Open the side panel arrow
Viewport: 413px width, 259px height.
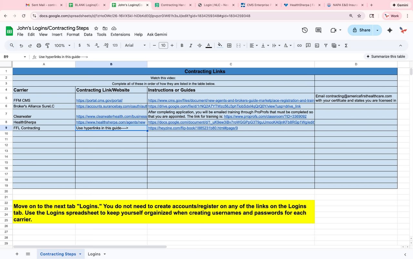(x=405, y=254)
